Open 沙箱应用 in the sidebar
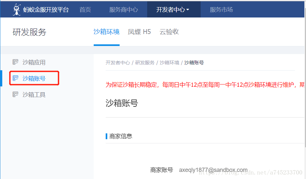The height and width of the screenshot is (179, 306). [34, 62]
